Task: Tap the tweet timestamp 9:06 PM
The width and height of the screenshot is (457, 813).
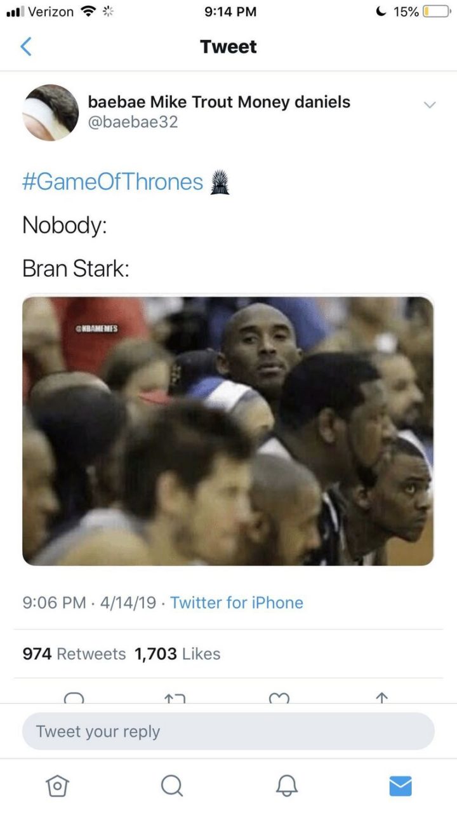Action: click(54, 602)
